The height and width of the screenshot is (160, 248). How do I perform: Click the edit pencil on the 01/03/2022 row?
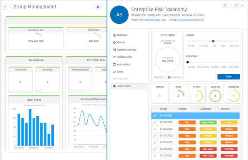coord(155,142)
